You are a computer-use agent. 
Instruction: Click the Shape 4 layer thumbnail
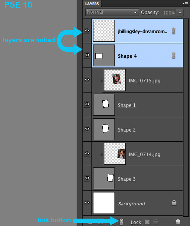pyautogui.click(x=104, y=55)
